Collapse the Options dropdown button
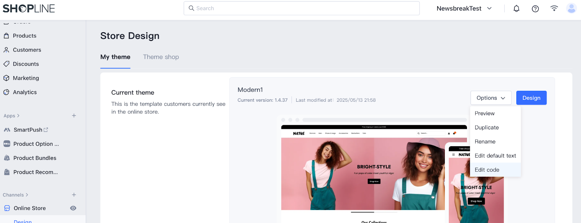Viewport: 581px width, 223px height. pos(491,98)
